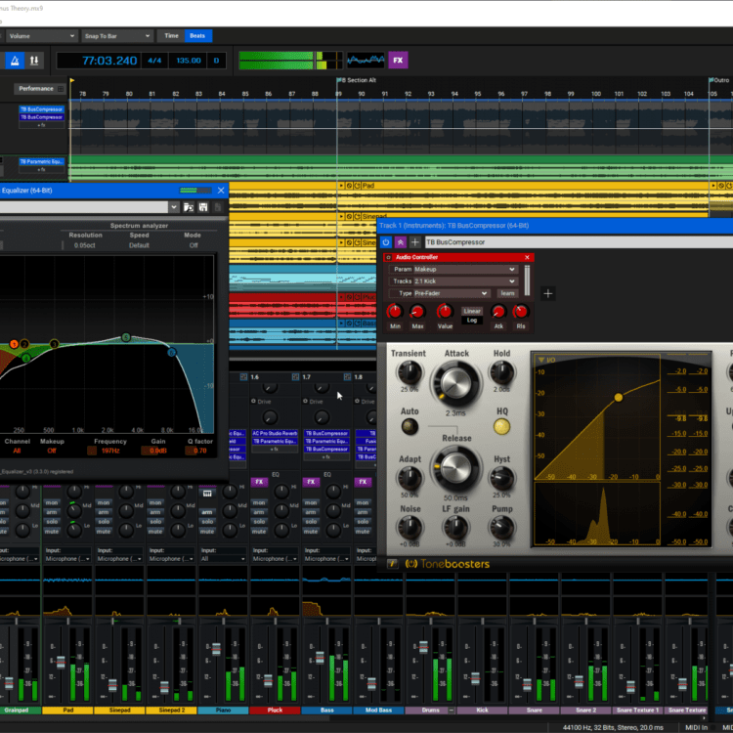The width and height of the screenshot is (733, 733).
Task: Click the grid icon beside Performance
Action: 61,89
